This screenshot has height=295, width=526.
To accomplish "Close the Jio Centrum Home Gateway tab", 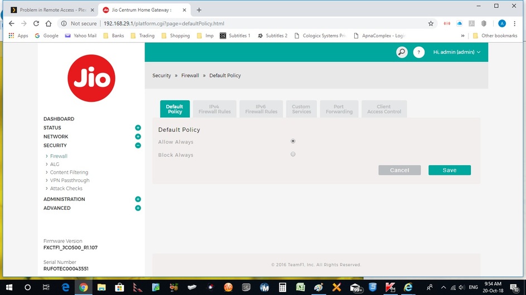I will pyautogui.click(x=184, y=10).
